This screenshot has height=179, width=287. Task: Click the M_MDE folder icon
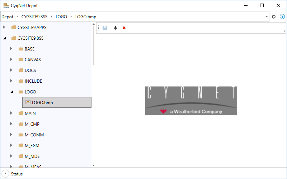[x=21, y=156]
